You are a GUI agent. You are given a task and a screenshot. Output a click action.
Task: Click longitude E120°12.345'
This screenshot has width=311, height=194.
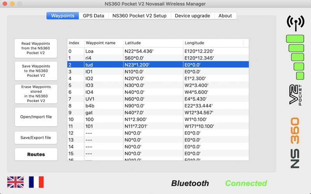[x=199, y=58]
